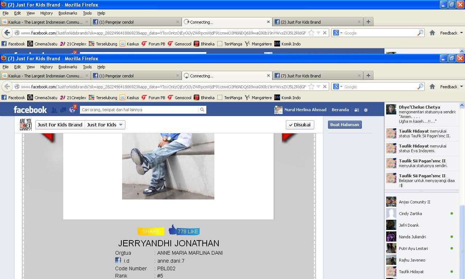The image size is (465, 279).
Task: Open chat with Cindy Zartika
Action: [422, 214]
